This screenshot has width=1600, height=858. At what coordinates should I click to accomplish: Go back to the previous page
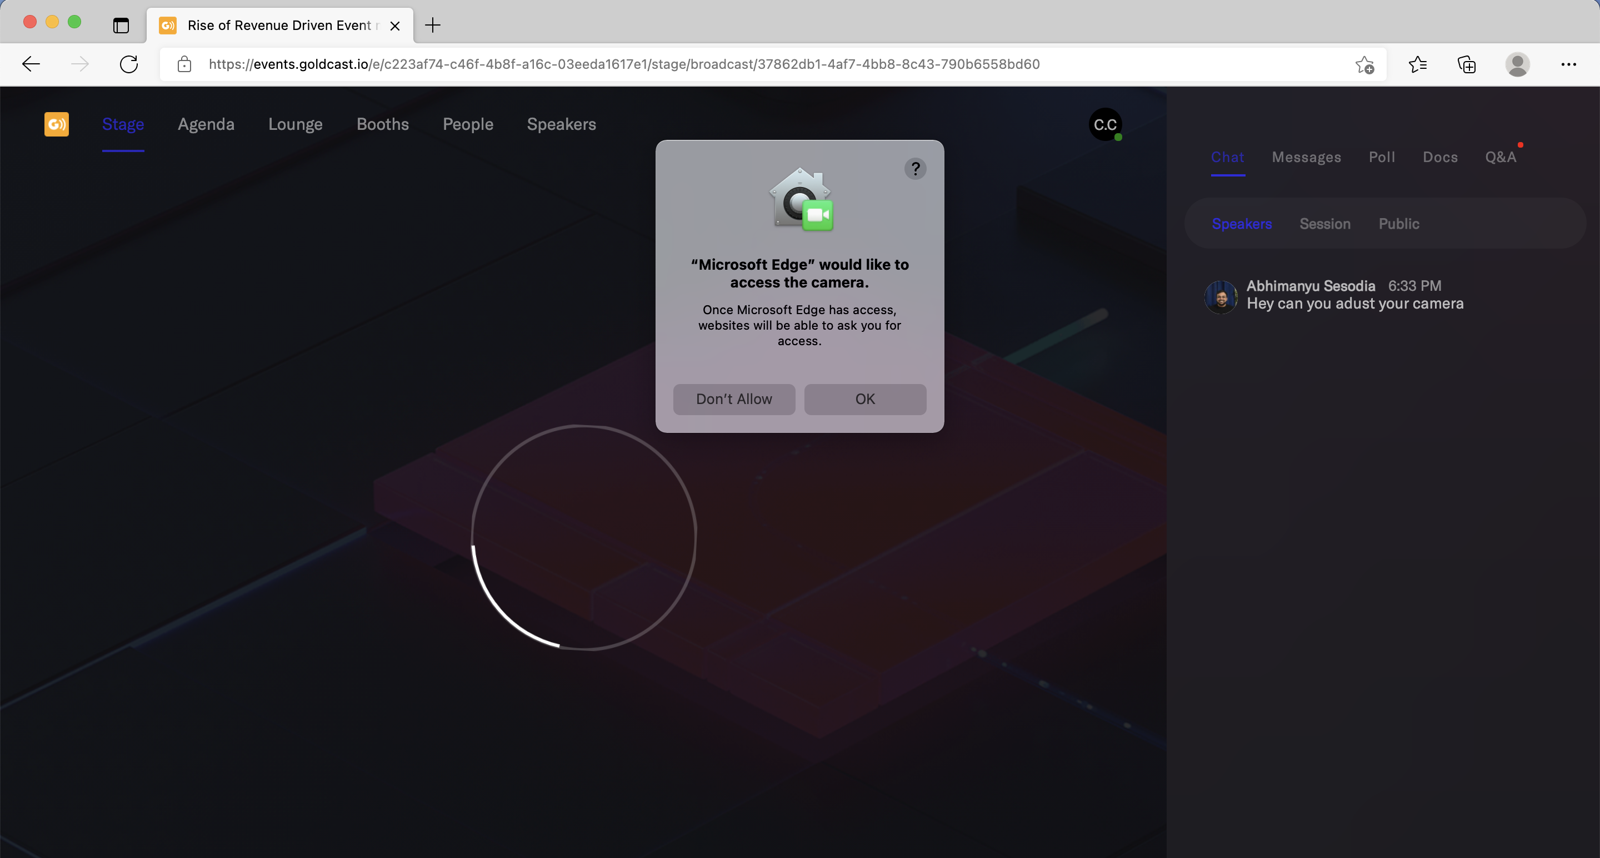(x=31, y=64)
